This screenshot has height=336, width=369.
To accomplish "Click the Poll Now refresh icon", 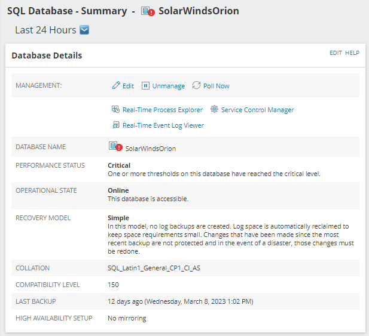I will point(196,85).
